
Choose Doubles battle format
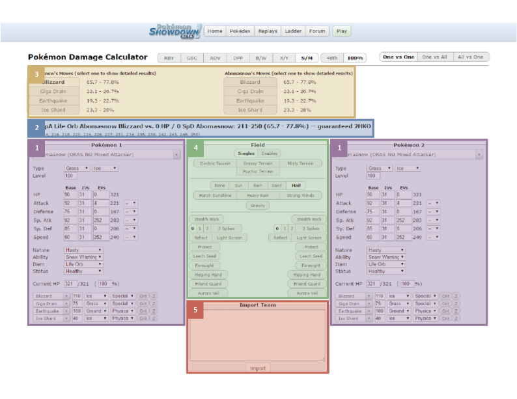point(270,153)
